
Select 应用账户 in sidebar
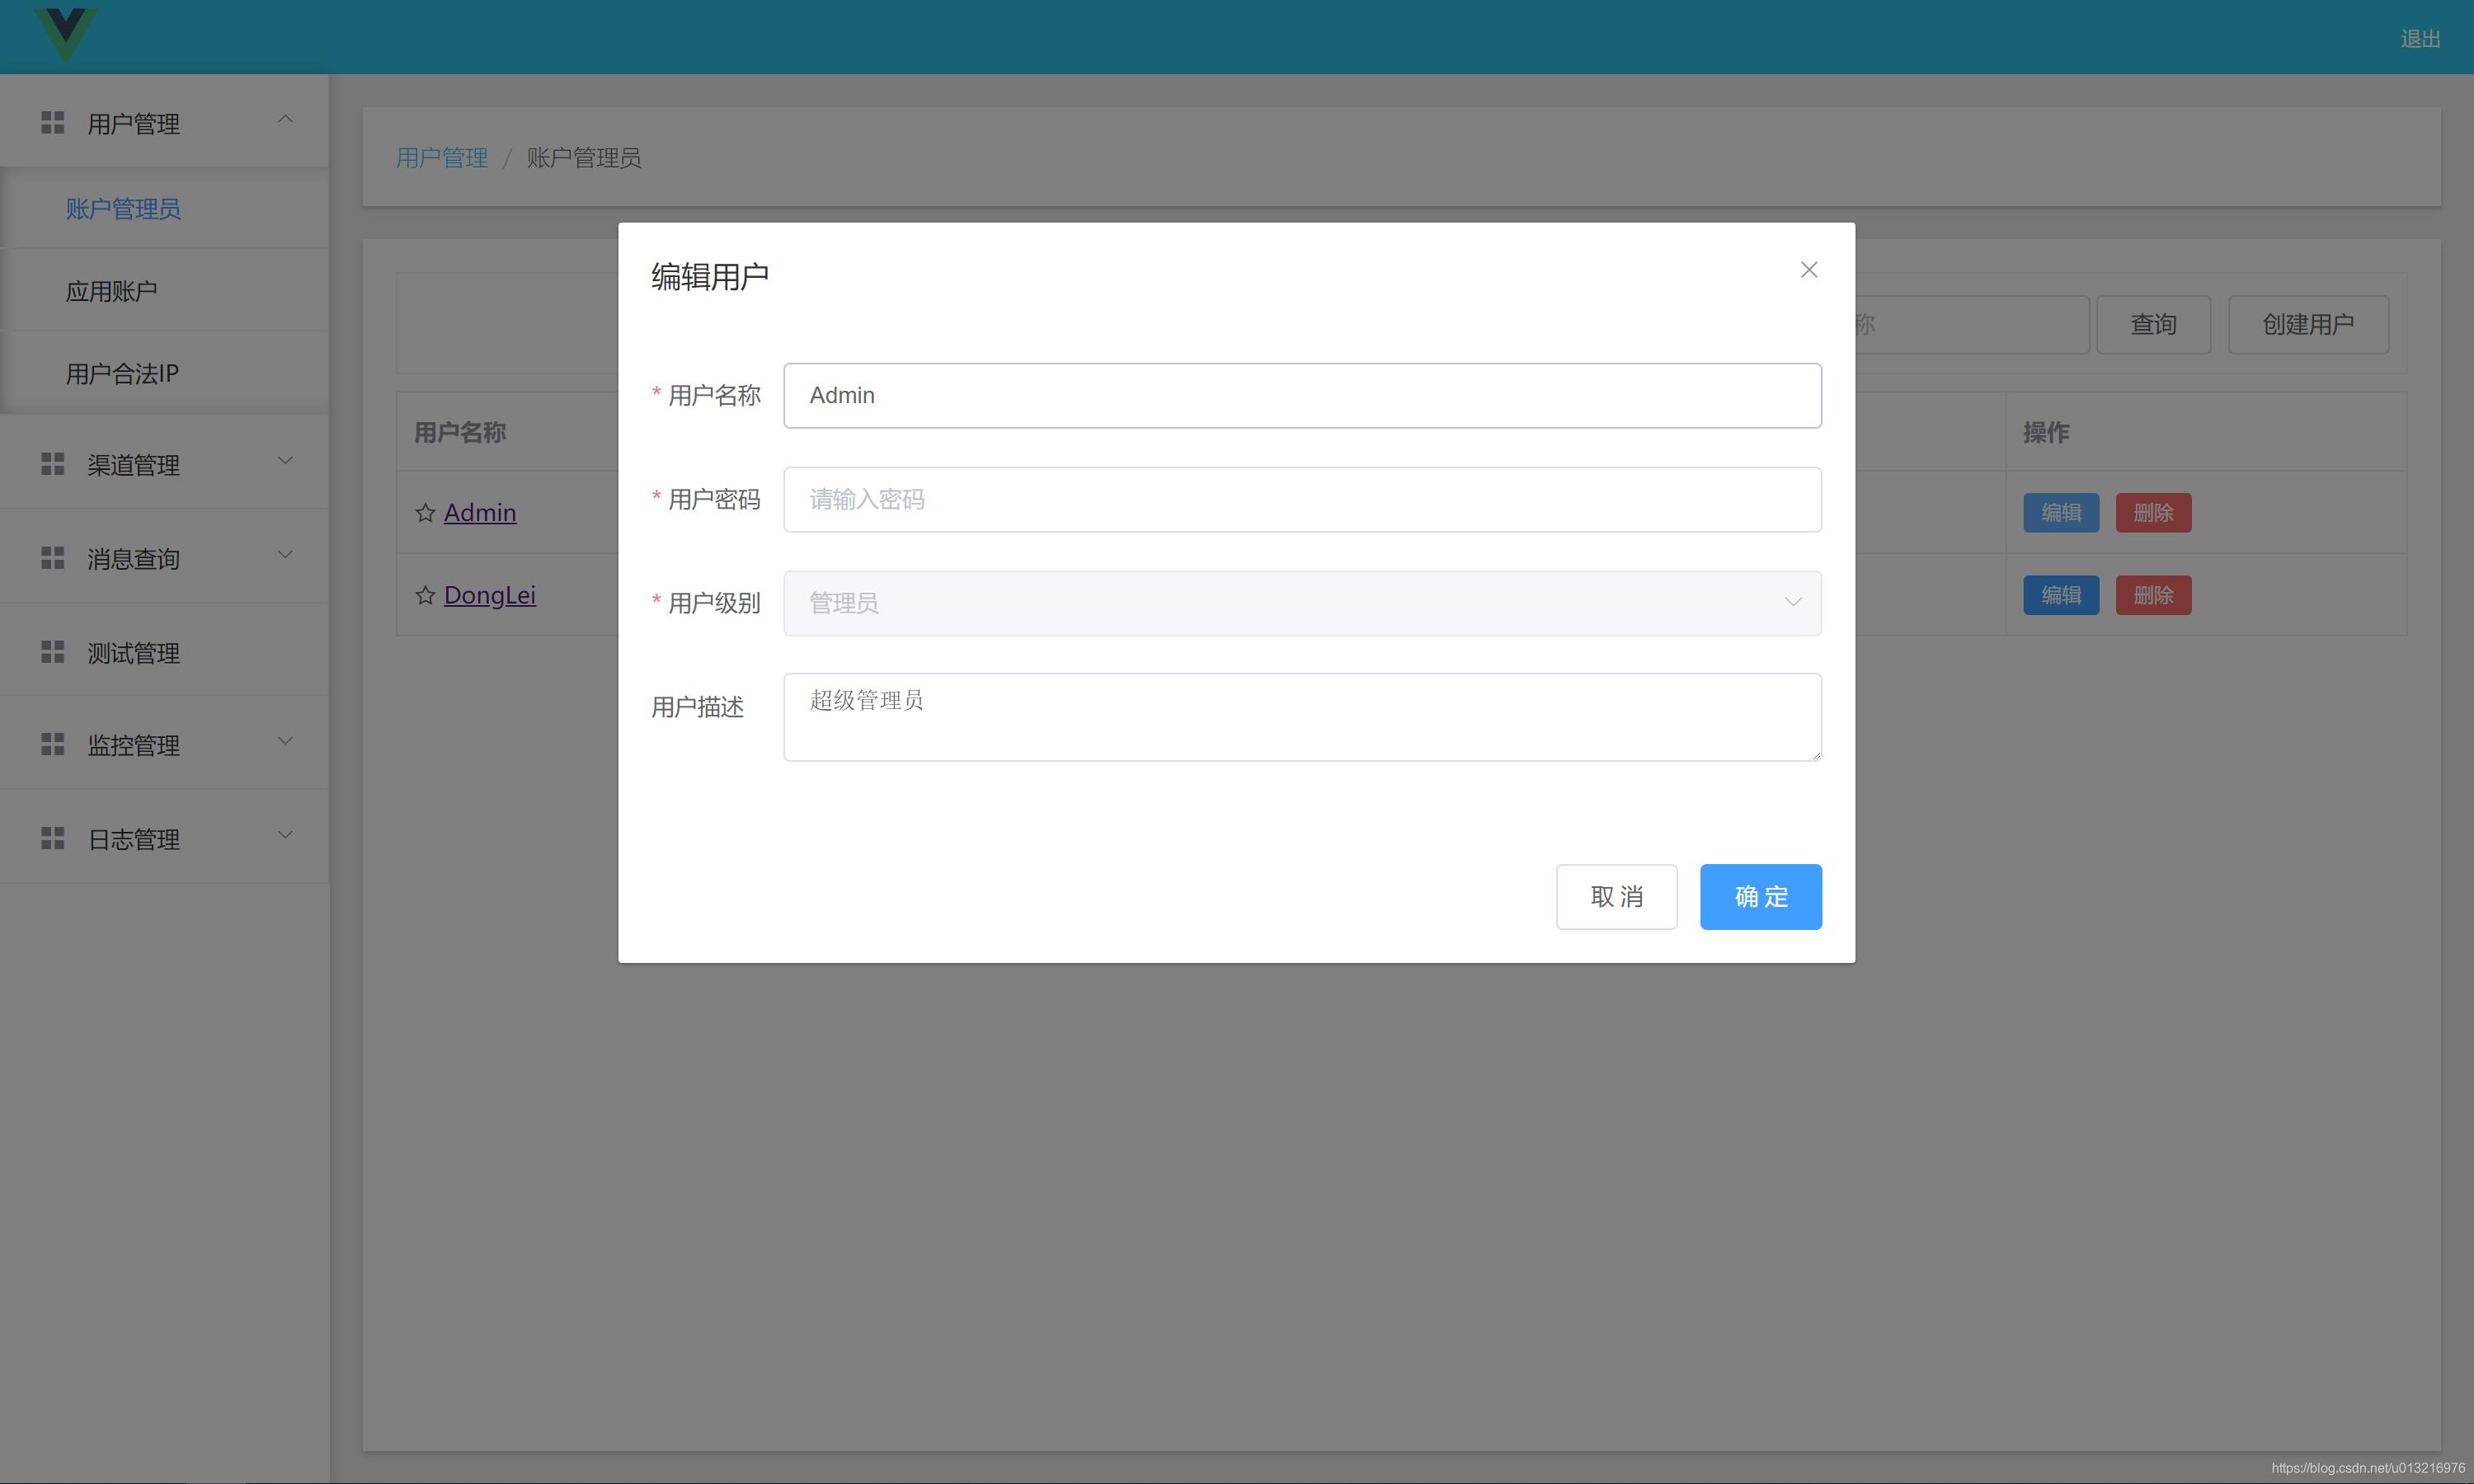(111, 291)
